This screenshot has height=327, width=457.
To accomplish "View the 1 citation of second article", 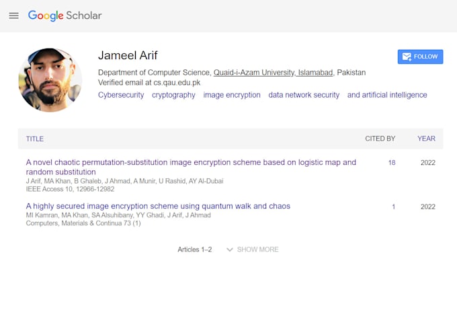I will (393, 207).
